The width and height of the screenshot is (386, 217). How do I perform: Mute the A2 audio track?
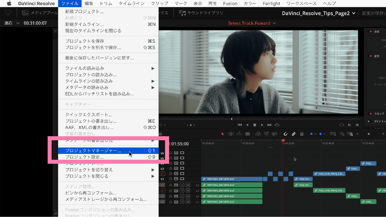coord(188,191)
